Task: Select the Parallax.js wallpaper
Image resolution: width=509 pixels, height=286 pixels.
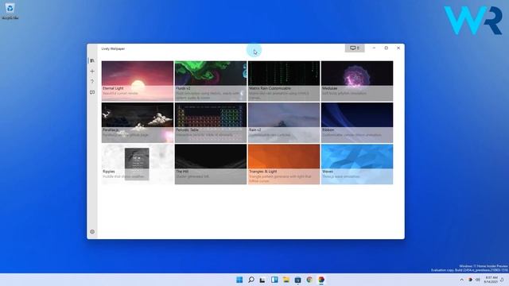Action: pos(138,122)
